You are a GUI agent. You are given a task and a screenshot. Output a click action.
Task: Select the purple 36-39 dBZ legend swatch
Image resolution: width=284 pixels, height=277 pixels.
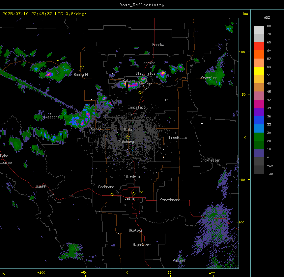pos(259,112)
